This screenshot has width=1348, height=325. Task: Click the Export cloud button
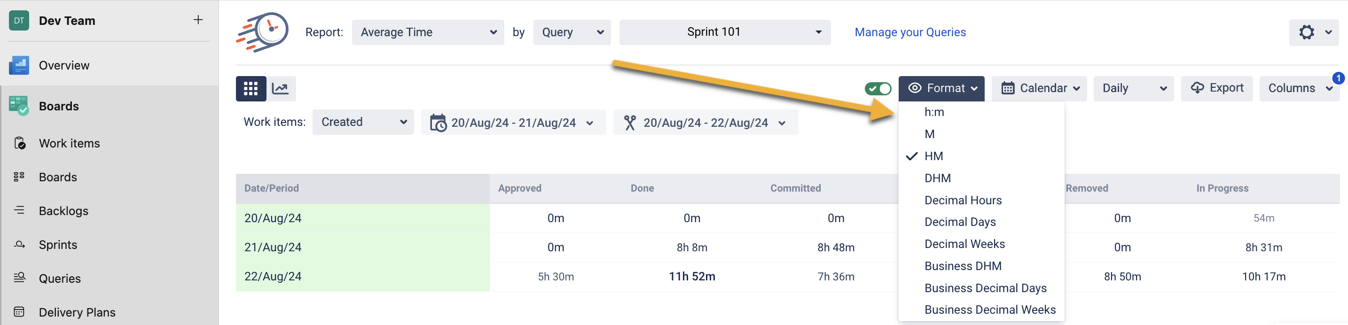pyautogui.click(x=1217, y=88)
